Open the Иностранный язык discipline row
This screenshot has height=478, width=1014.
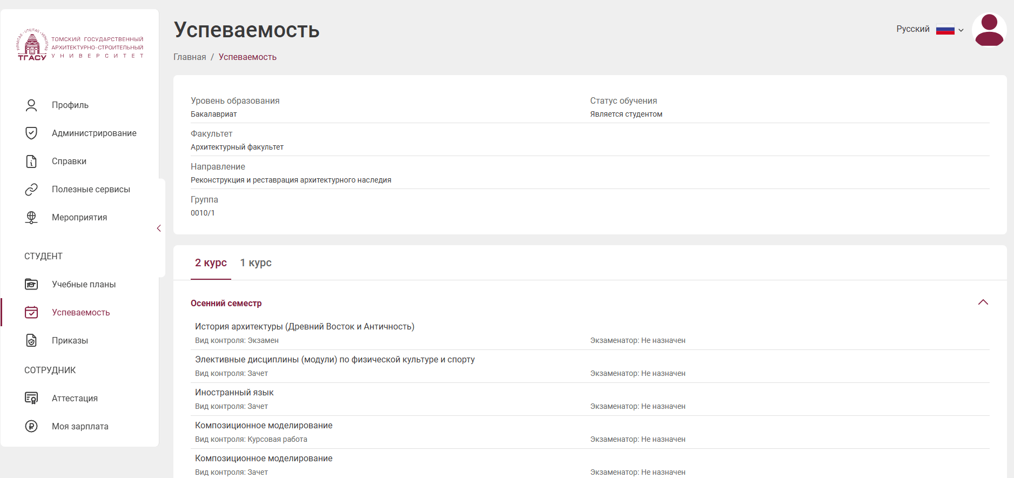point(234,393)
